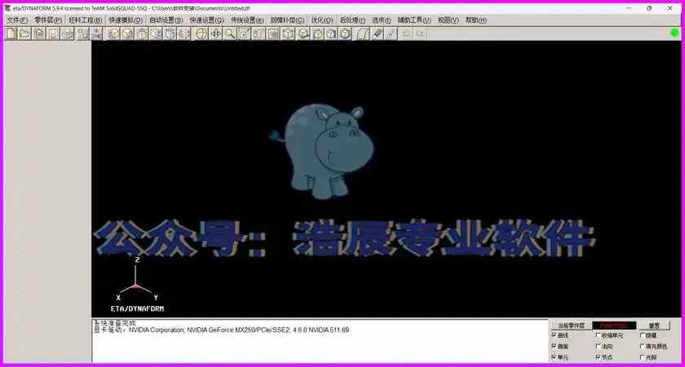Click the 重置 button
Image resolution: width=685 pixels, height=367 pixels.
(x=654, y=325)
